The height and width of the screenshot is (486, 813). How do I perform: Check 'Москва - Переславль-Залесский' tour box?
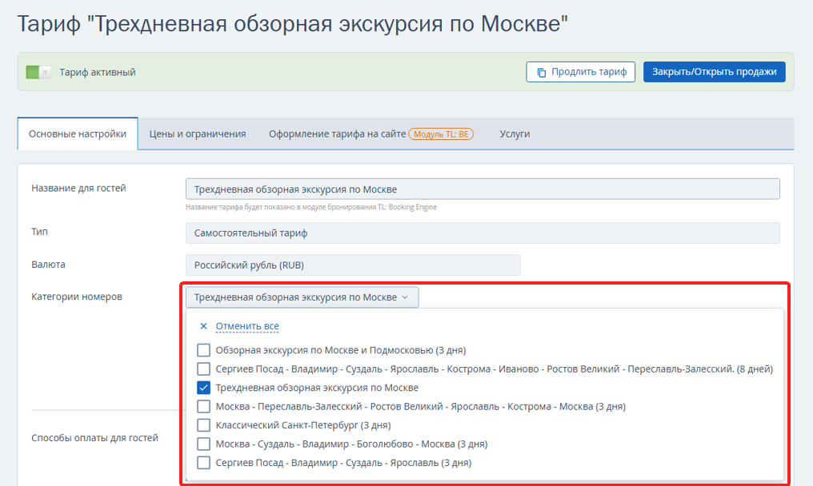[x=204, y=406]
